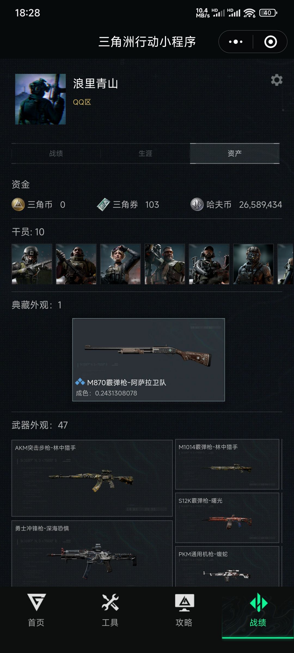Tap the player avatar image
The height and width of the screenshot is (653, 294).
tap(40, 99)
